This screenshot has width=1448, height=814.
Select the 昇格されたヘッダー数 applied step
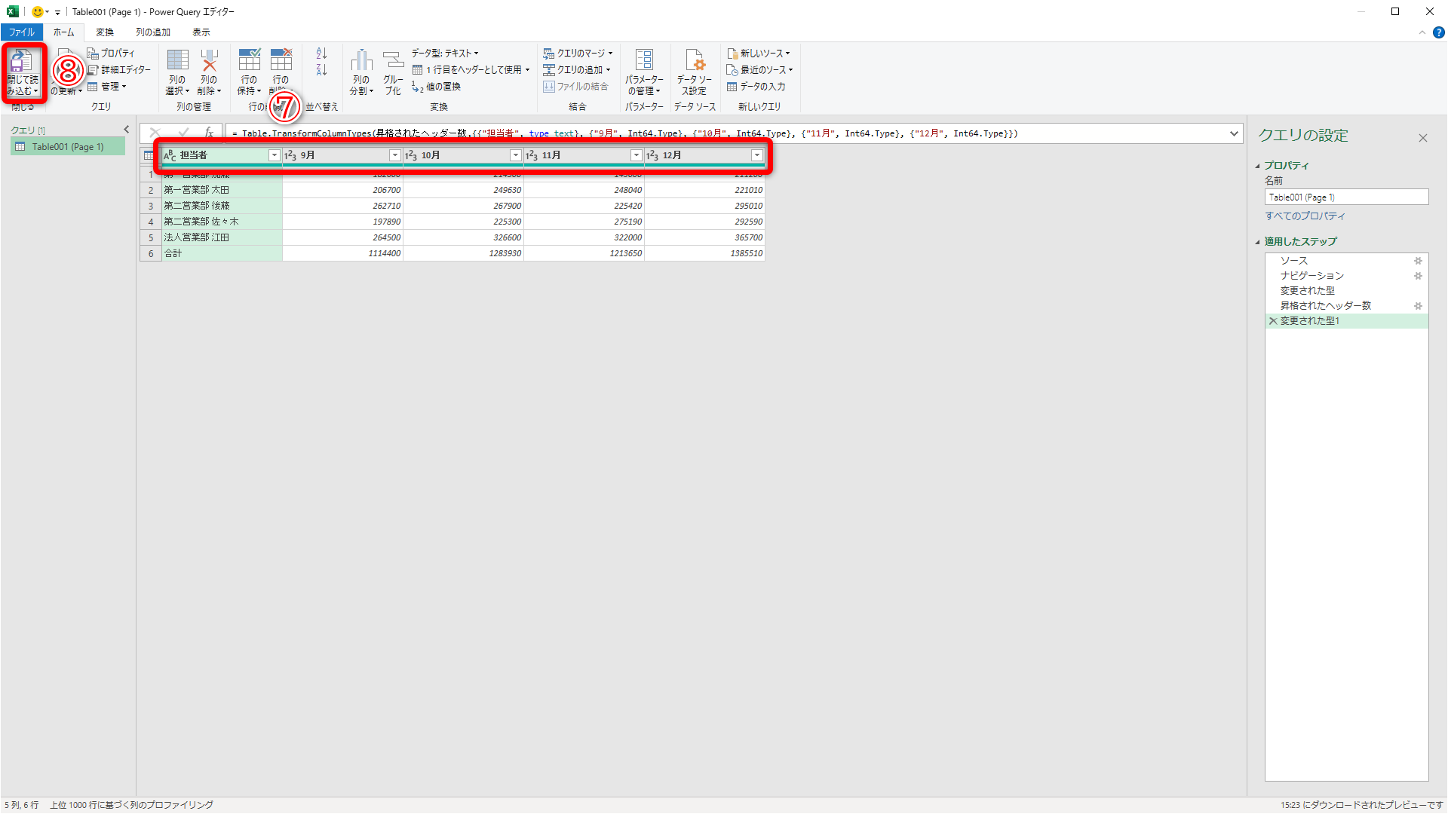pyautogui.click(x=1325, y=306)
